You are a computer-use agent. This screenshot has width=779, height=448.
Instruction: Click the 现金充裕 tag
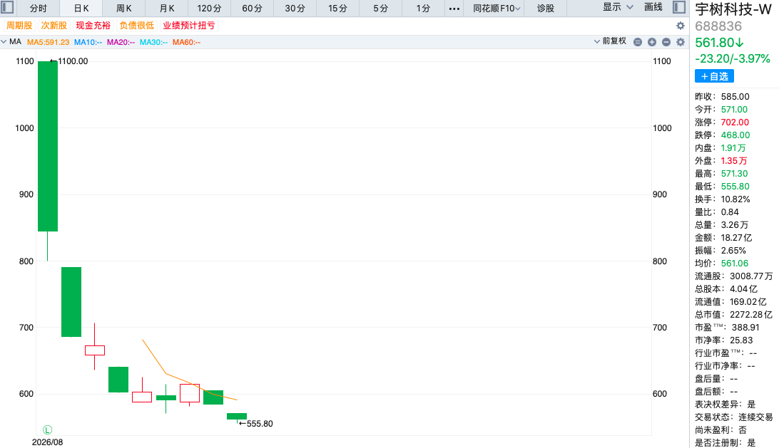(x=93, y=26)
